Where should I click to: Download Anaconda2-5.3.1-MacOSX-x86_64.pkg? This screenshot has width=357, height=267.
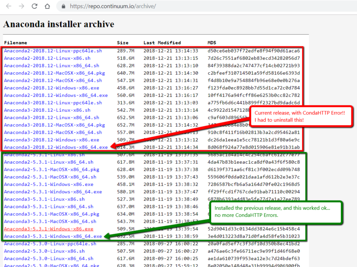click(52, 169)
